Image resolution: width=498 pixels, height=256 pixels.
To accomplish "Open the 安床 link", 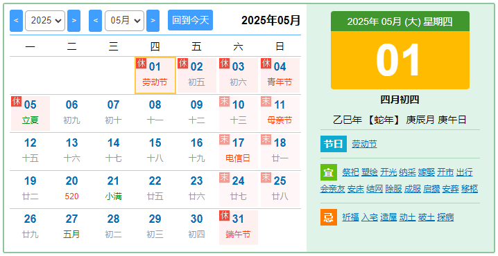I will 356,189.
